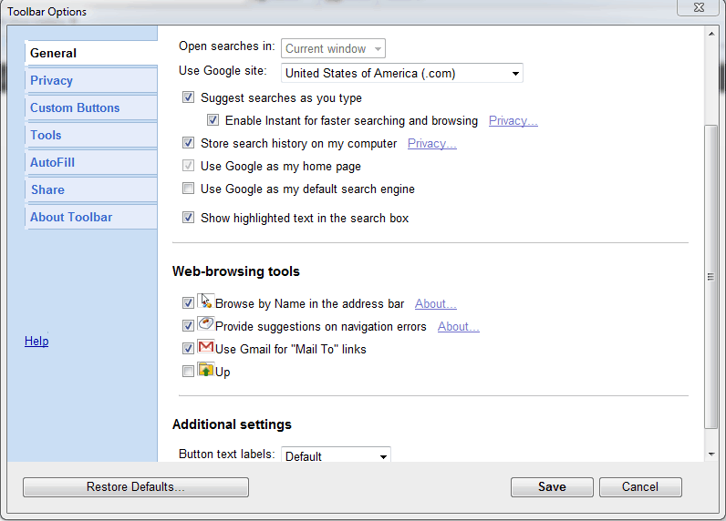This screenshot has height=521, width=726.
Task: Click the Save button
Action: 552,487
